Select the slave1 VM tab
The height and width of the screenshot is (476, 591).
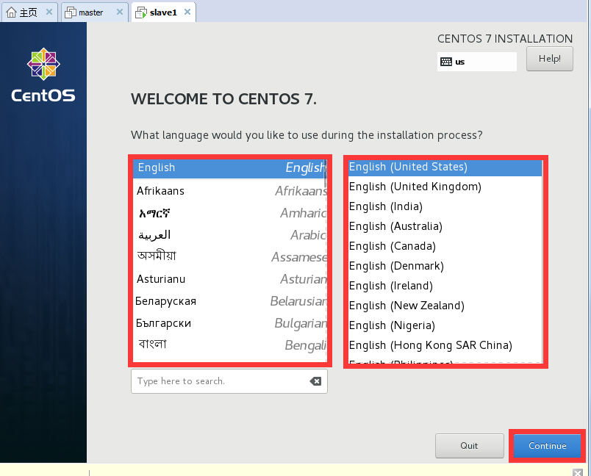[163, 12]
